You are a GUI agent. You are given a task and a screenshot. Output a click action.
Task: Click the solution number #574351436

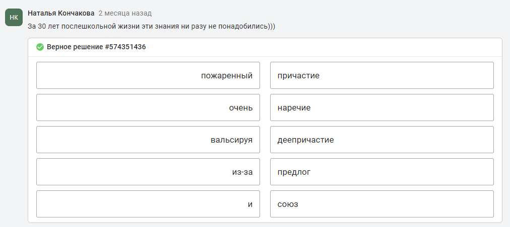click(125, 47)
